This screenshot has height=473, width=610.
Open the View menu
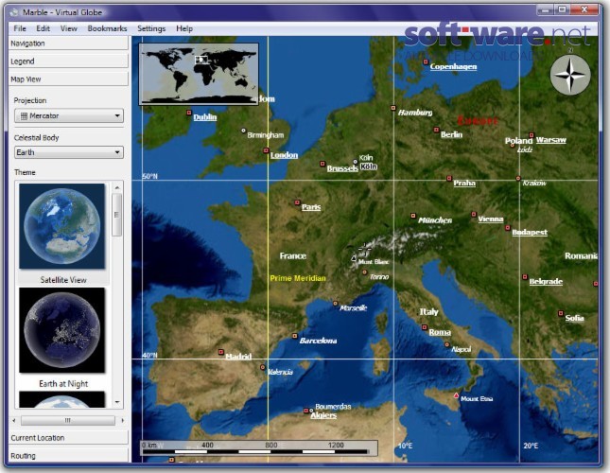pyautogui.click(x=69, y=28)
